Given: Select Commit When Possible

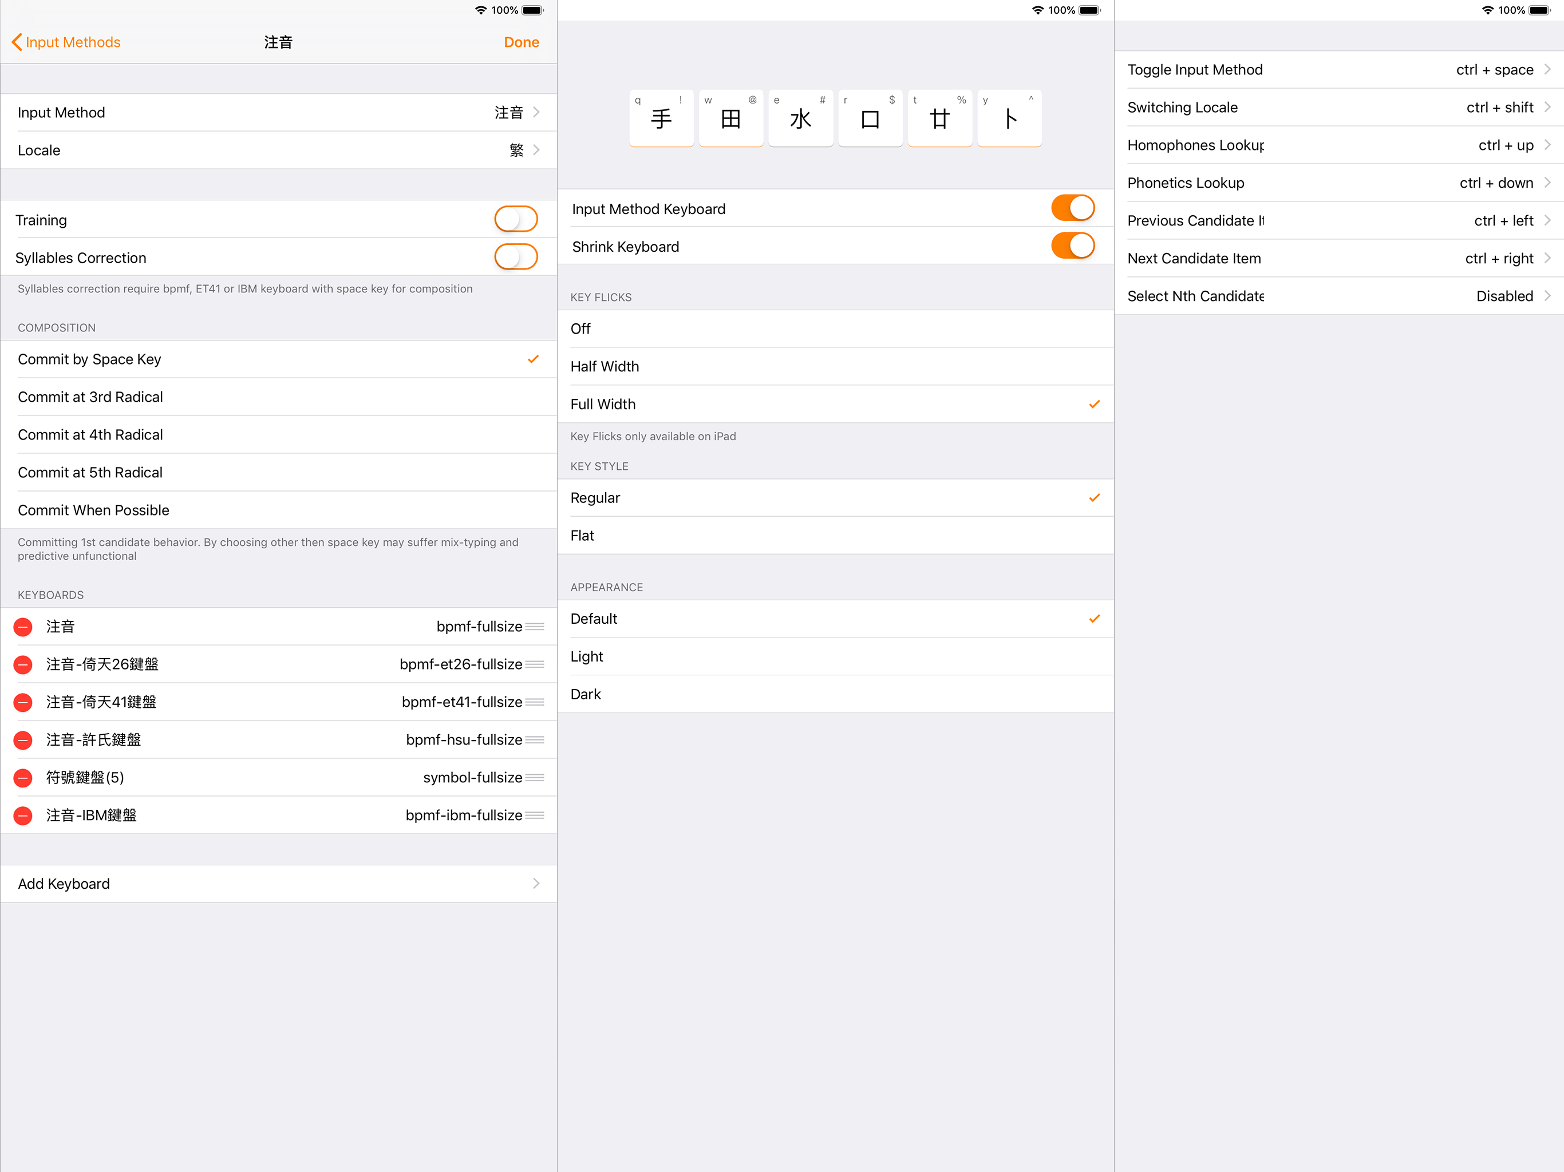Looking at the screenshot, I should 279,510.
